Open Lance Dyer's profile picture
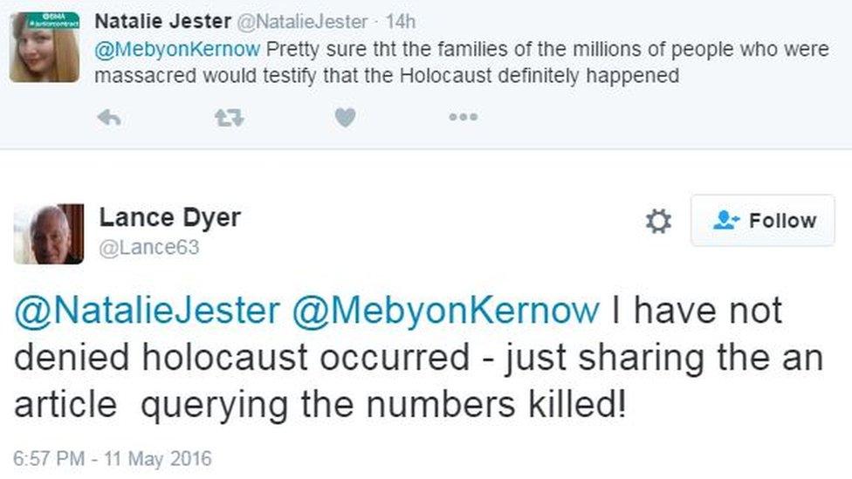Viewport: 852px width, 479px height. tap(49, 234)
